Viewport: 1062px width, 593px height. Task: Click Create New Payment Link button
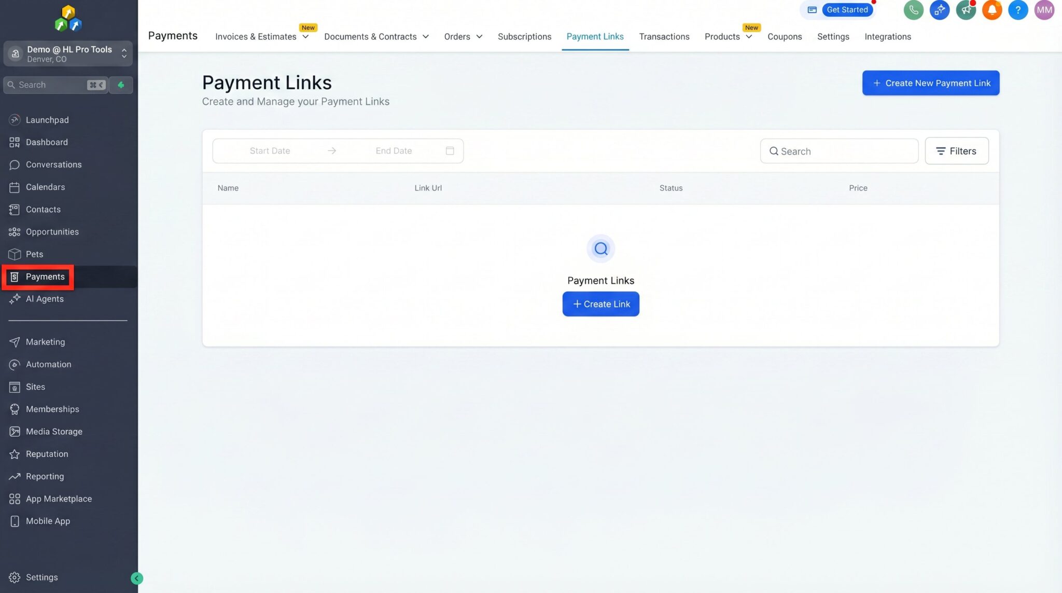(x=931, y=83)
